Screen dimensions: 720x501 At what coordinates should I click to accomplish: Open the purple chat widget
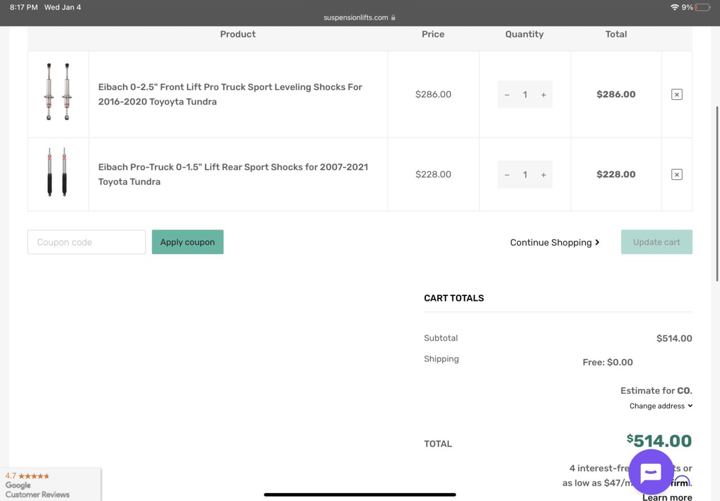pyautogui.click(x=651, y=472)
